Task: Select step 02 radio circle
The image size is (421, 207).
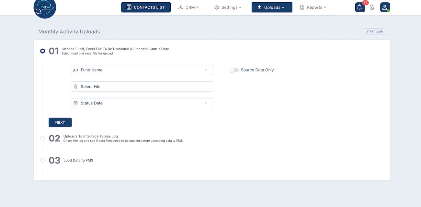Action: tap(42, 138)
